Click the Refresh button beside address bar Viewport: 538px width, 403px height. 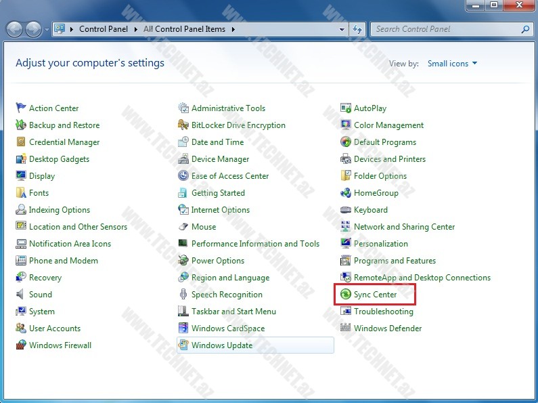358,30
